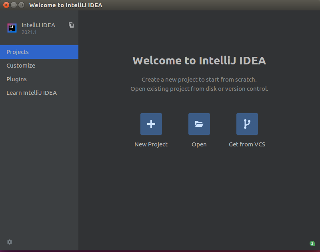Screen dimensions: 320x252
Task: Click the Welcome to IntelliJ IDEA heading
Action: coord(199,61)
